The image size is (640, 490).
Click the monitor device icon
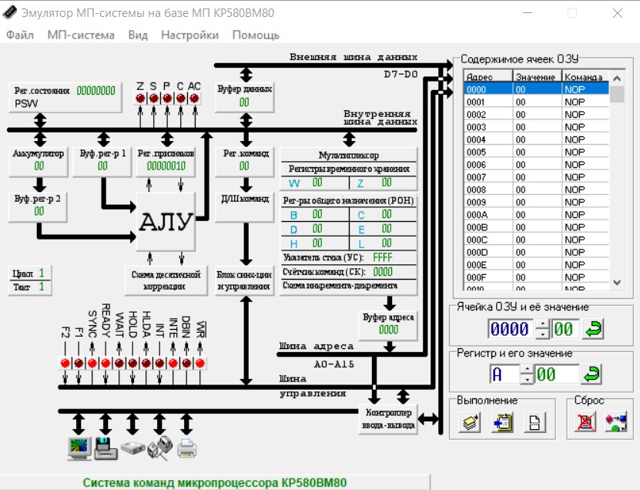tap(79, 448)
